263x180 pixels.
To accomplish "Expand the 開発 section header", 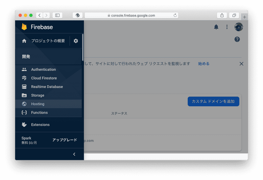I will [x=48, y=57].
